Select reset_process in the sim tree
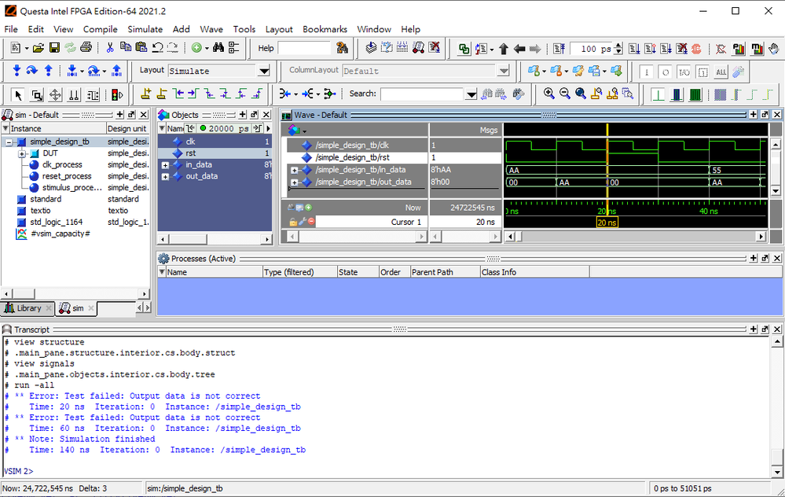 [67, 176]
